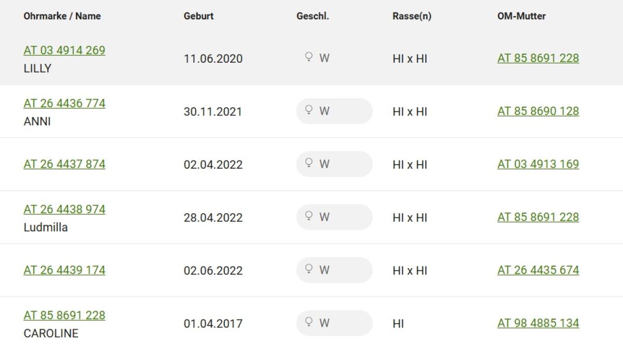Sort by Ohrmarke / Name column header
This screenshot has width=623, height=349.
tap(62, 16)
